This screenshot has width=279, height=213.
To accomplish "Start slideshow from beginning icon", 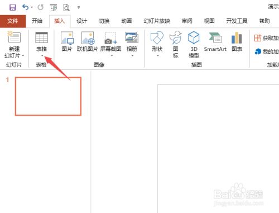I will (54, 7).
